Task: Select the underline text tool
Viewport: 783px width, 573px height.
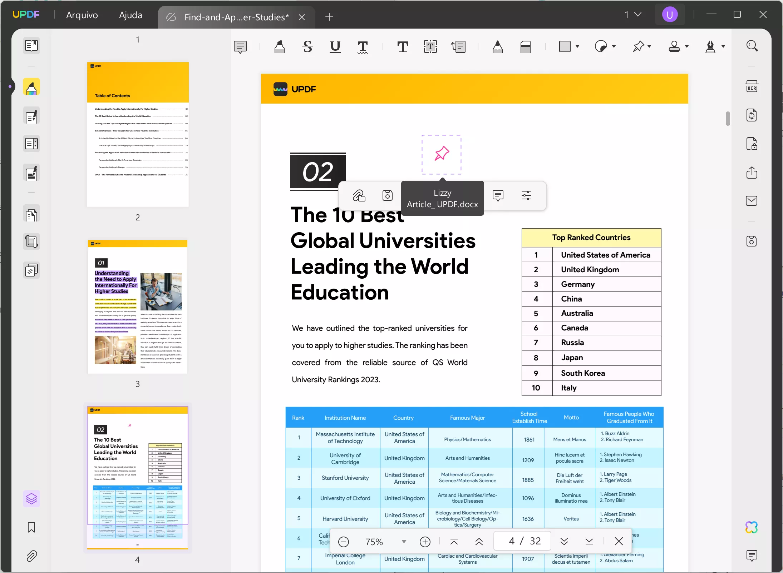Action: [x=335, y=46]
